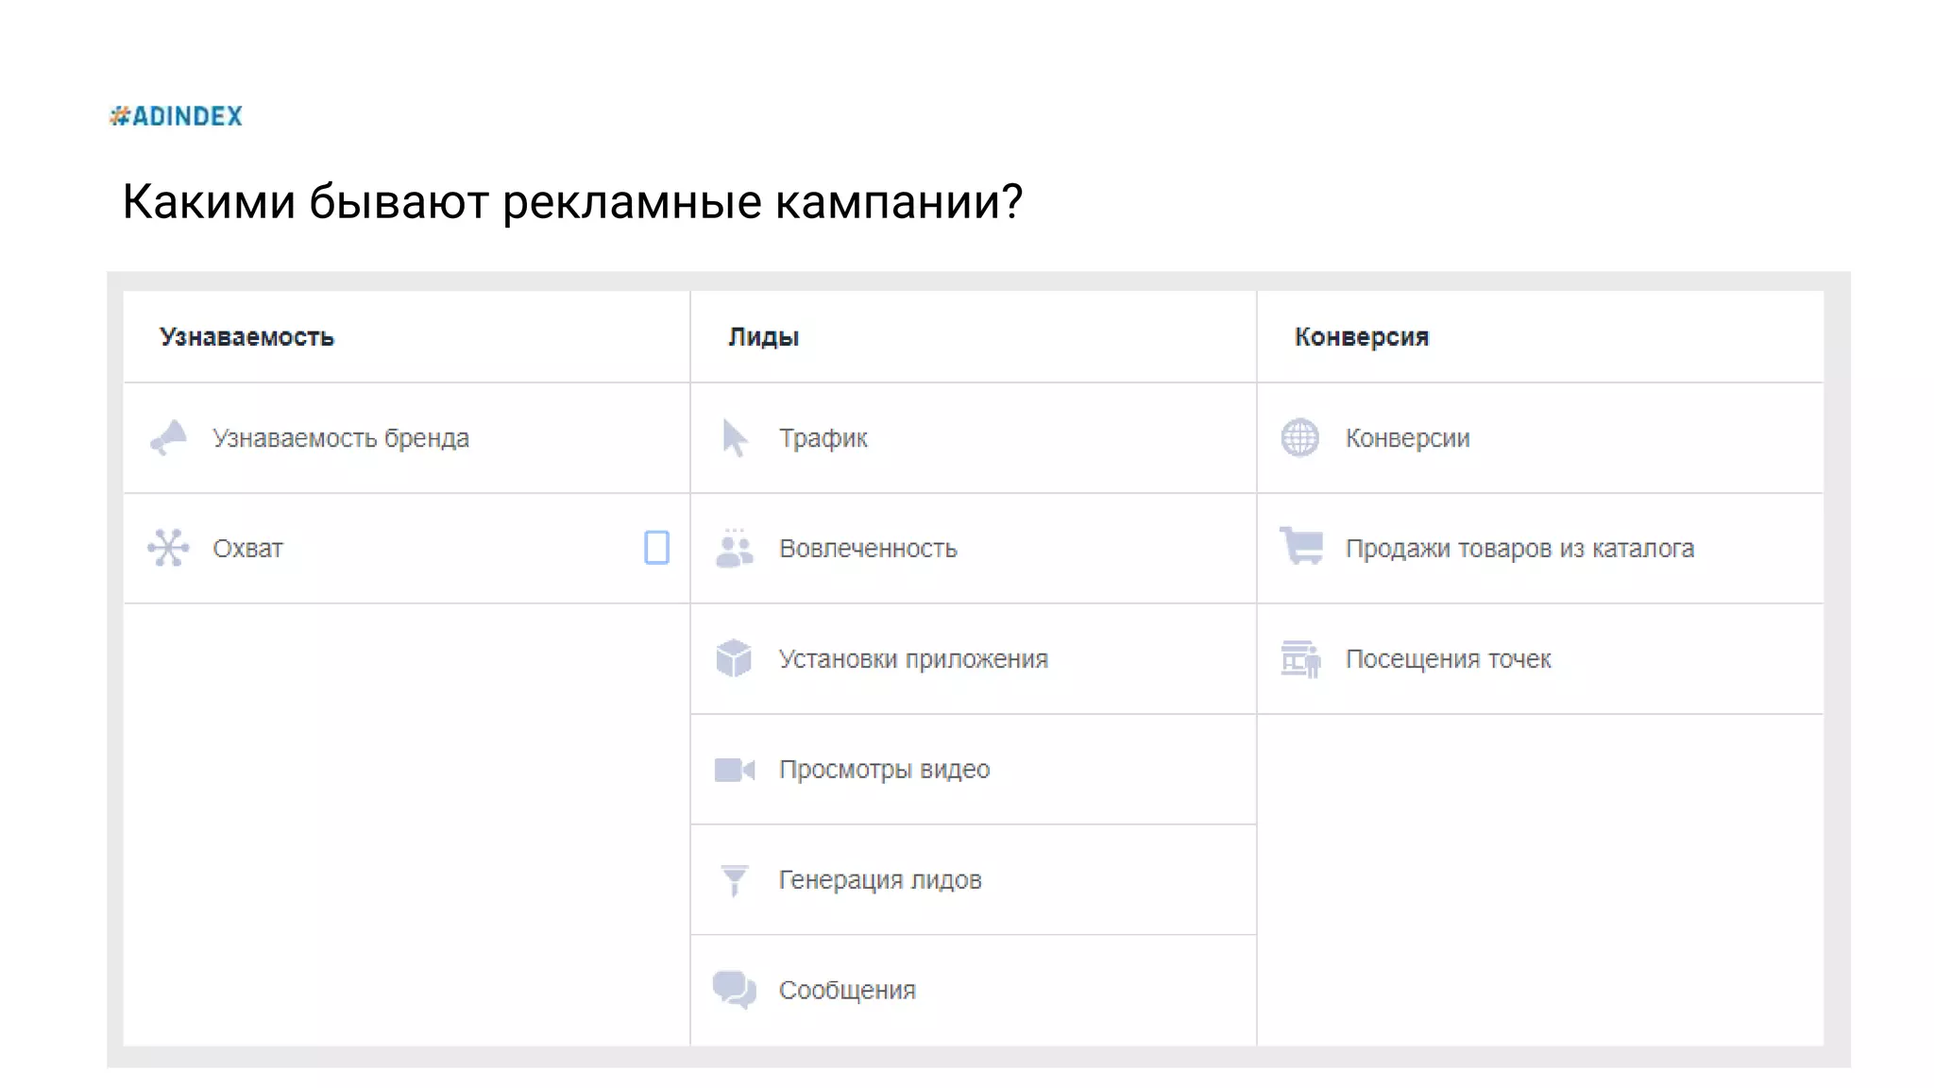Click the Сообщения chat bubbles icon
The width and height of the screenshot is (1934, 1088).
[735, 990]
